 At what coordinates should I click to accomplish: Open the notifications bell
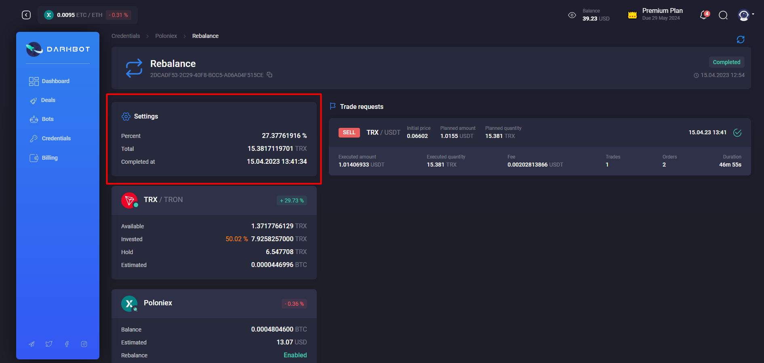click(x=703, y=15)
